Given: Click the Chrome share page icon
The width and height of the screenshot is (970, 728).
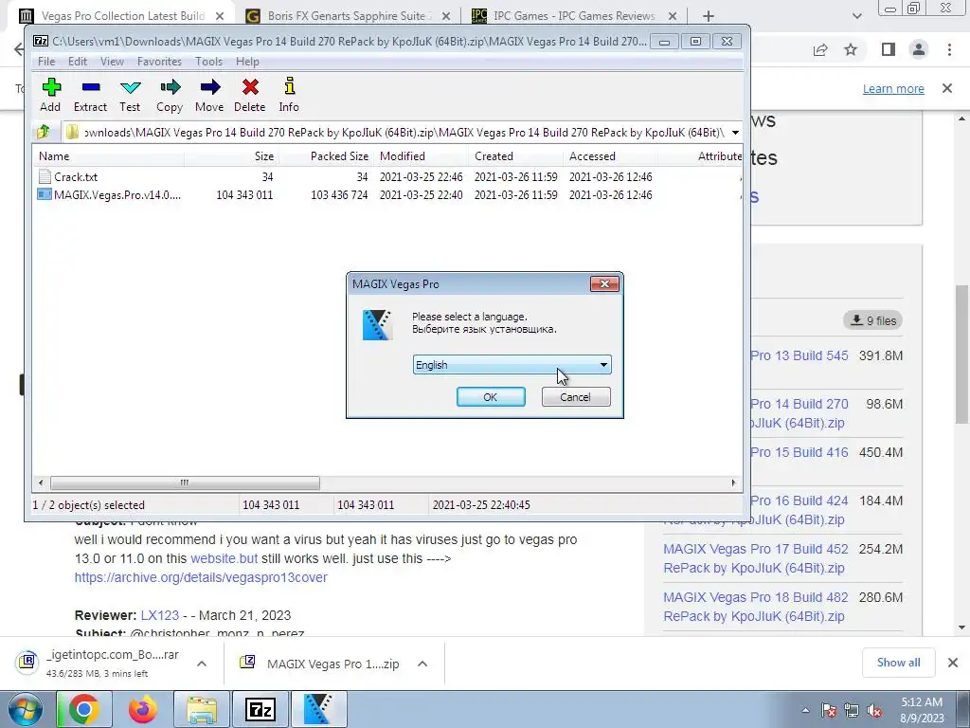Looking at the screenshot, I should tap(820, 49).
